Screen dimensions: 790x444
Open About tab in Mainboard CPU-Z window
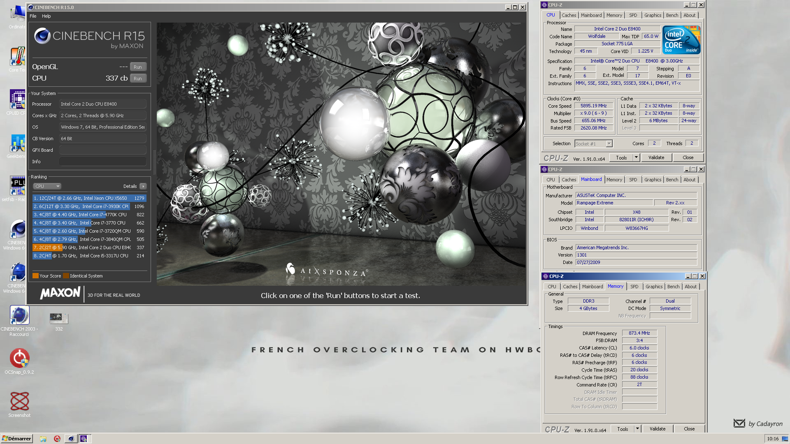[x=690, y=180]
